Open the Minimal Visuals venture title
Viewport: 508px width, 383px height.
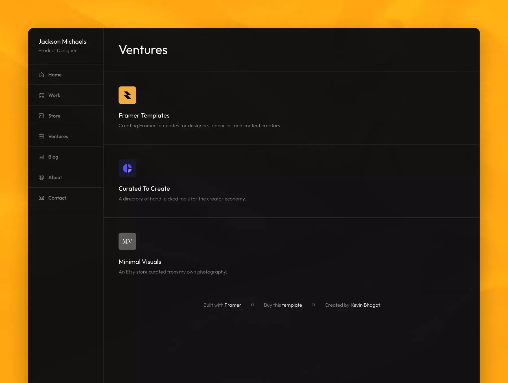tap(140, 262)
